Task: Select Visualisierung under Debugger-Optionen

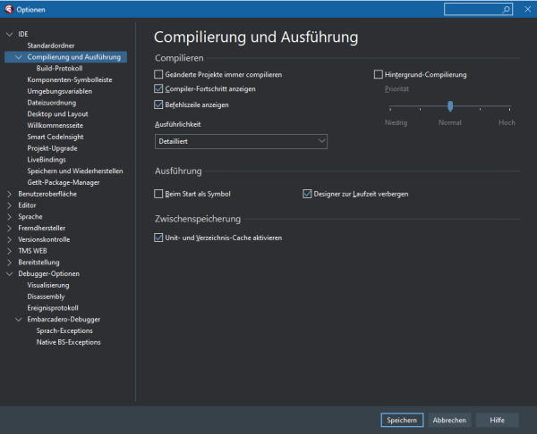Action: pyautogui.click(x=48, y=285)
